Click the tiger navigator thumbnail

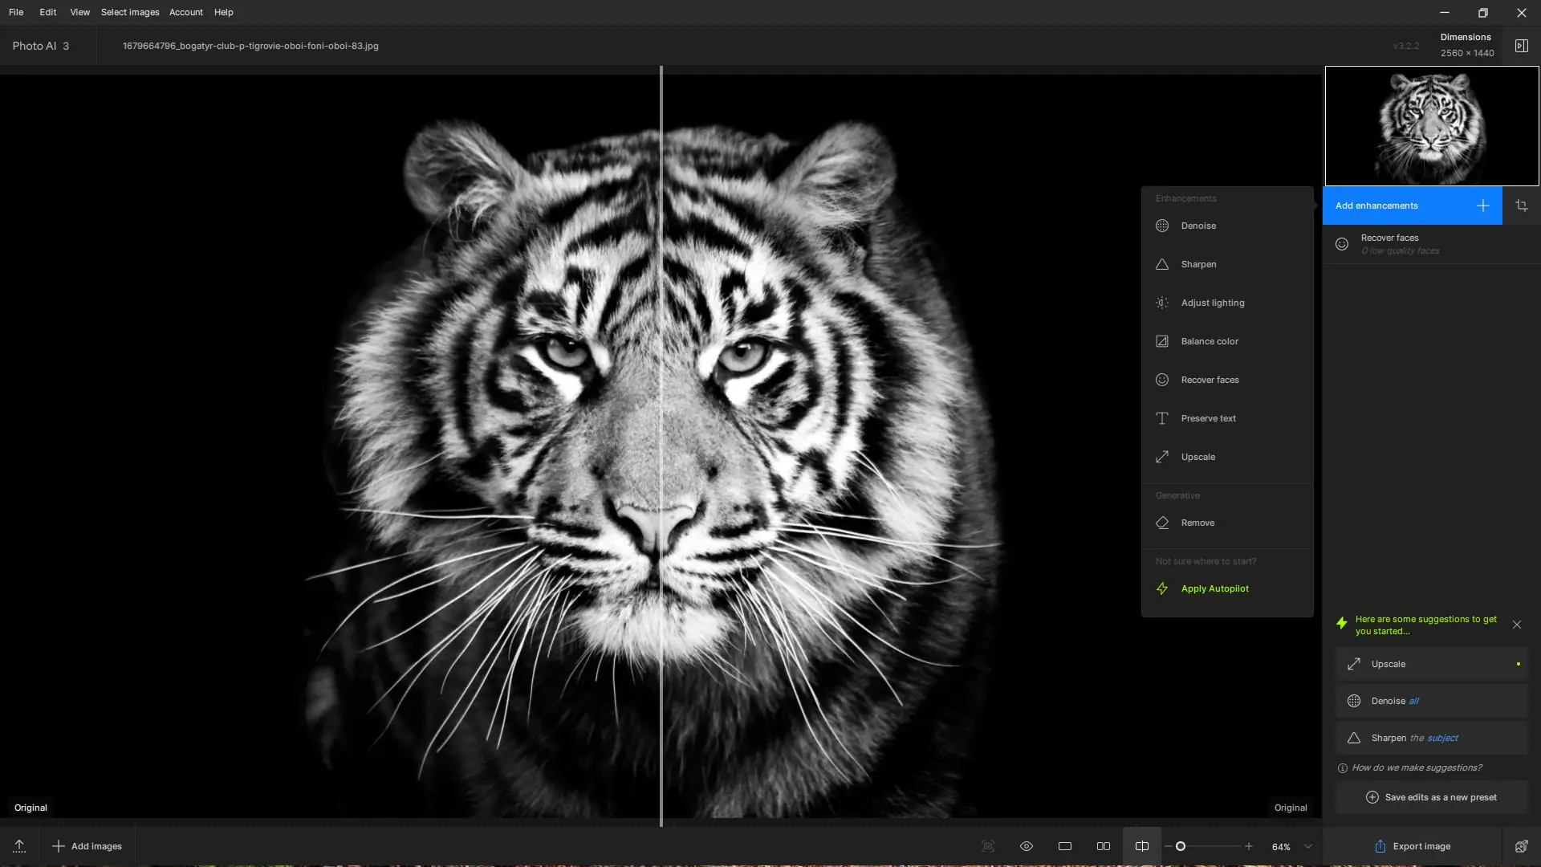point(1431,126)
